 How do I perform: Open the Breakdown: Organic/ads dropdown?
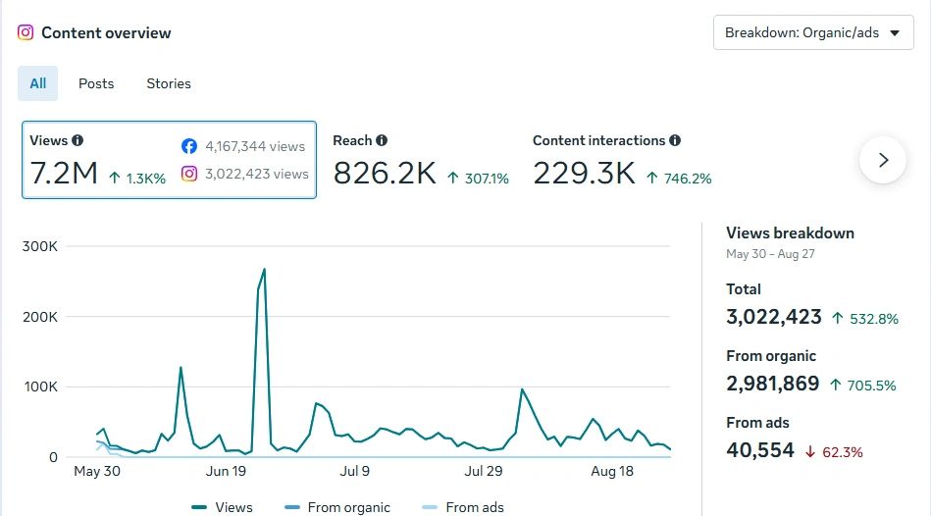[813, 32]
